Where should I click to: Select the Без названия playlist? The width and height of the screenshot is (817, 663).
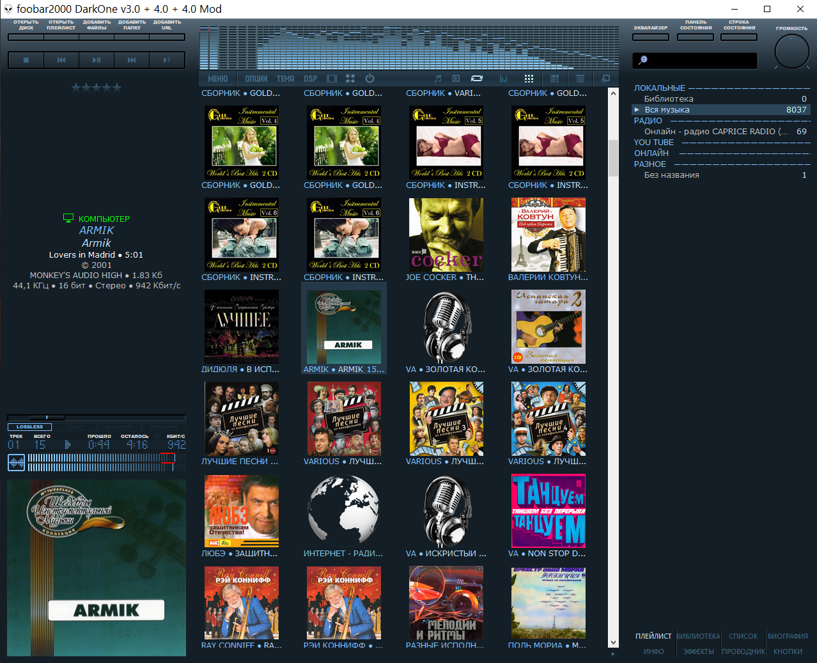(722, 175)
